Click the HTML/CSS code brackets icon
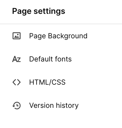The height and width of the screenshot is (128, 122). coord(17,82)
